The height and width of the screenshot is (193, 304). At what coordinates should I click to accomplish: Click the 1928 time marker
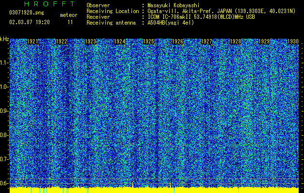coord(235,41)
